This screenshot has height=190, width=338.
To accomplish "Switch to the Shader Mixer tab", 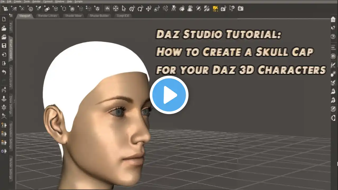I will click(73, 16).
